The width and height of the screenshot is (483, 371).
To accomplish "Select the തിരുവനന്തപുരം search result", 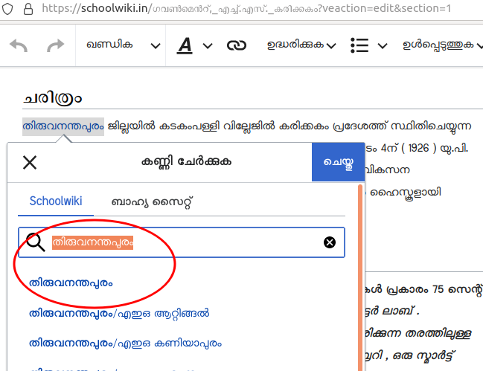I will pos(71,283).
